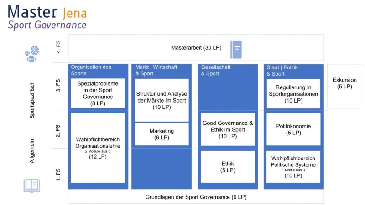Click the Staat | Politik & Sport header
Viewport: 365px width, 205px height.
pyautogui.click(x=282, y=71)
